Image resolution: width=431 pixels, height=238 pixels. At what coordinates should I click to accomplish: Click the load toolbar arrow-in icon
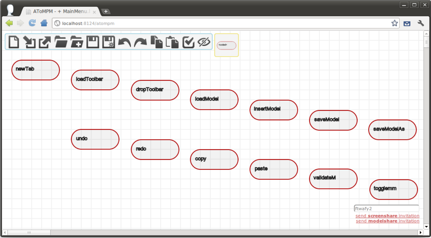(29, 42)
